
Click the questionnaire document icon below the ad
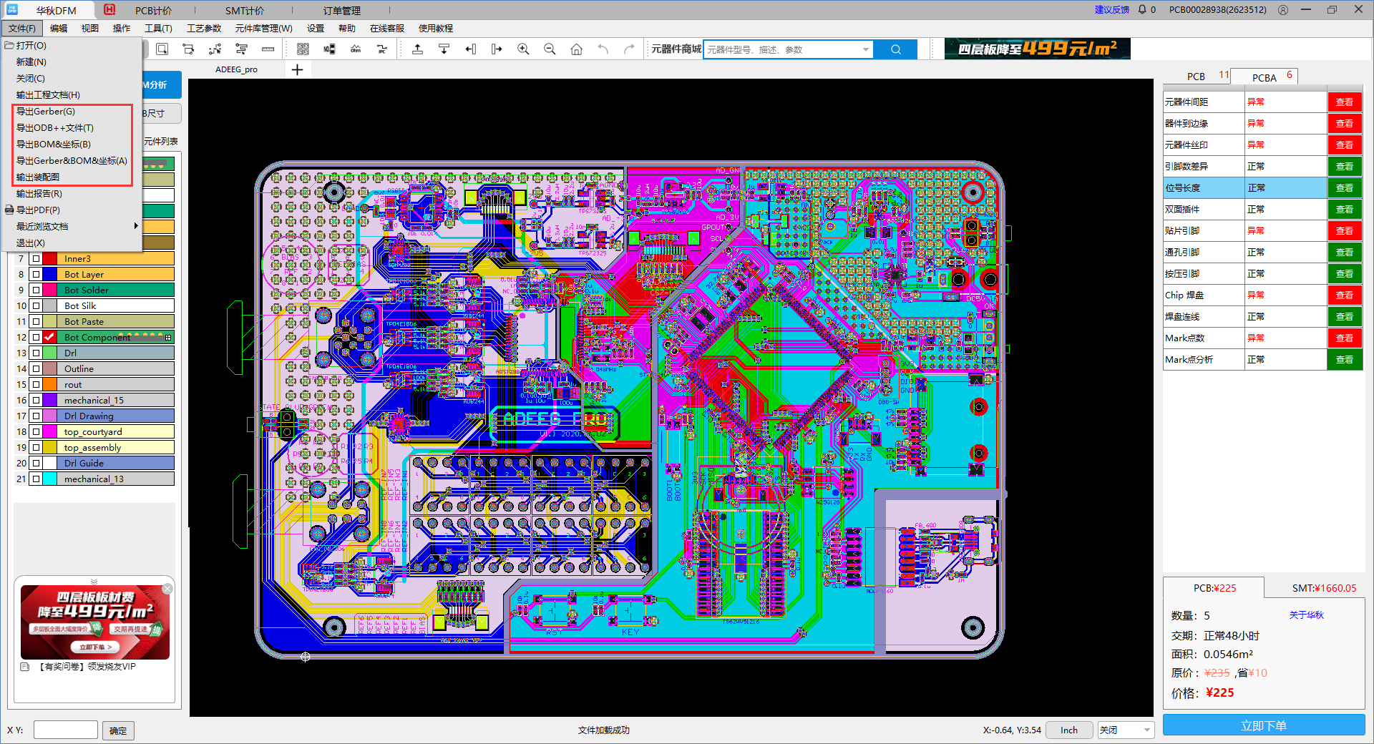pyautogui.click(x=25, y=667)
